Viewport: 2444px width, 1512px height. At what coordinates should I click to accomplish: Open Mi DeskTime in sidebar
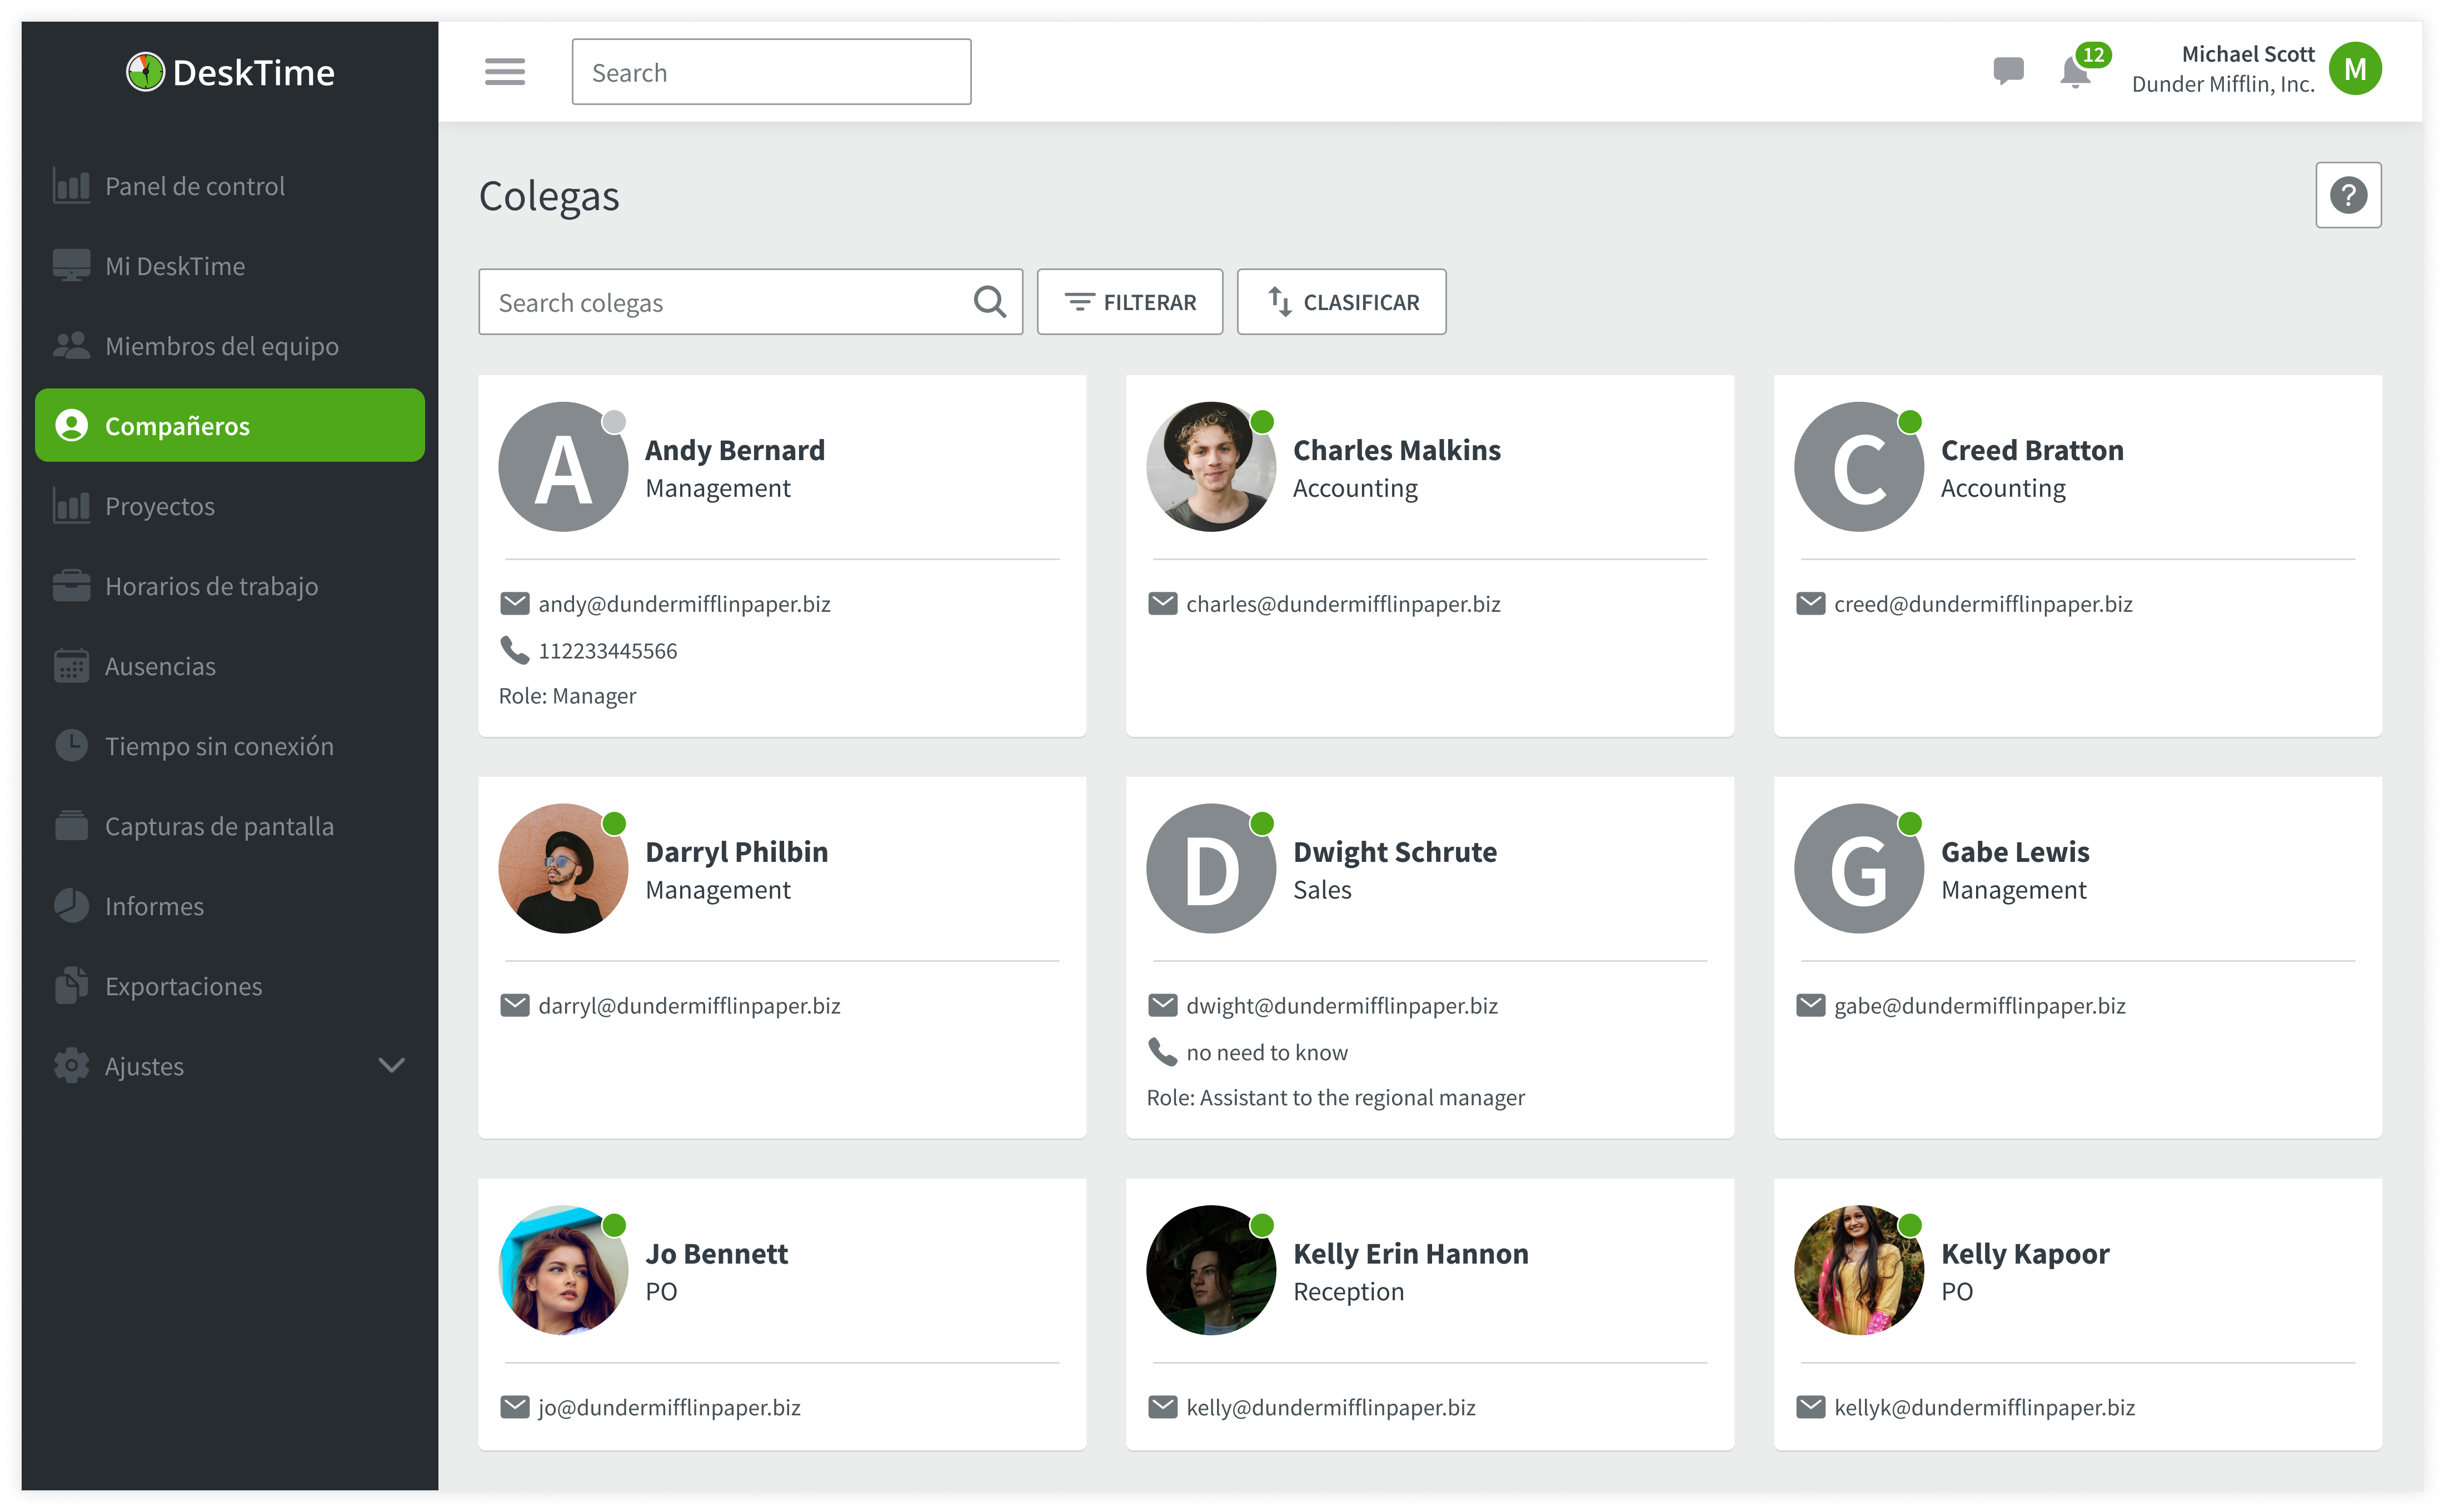point(230,266)
